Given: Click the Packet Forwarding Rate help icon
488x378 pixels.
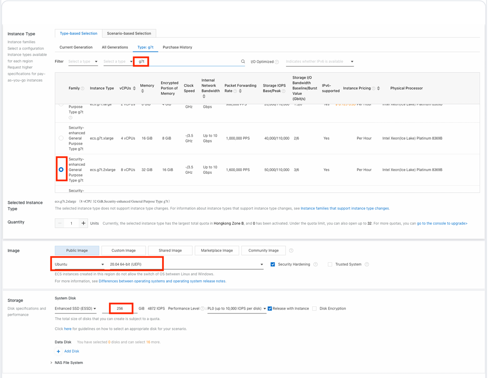Looking at the screenshot, I should pyautogui.click(x=235, y=91).
